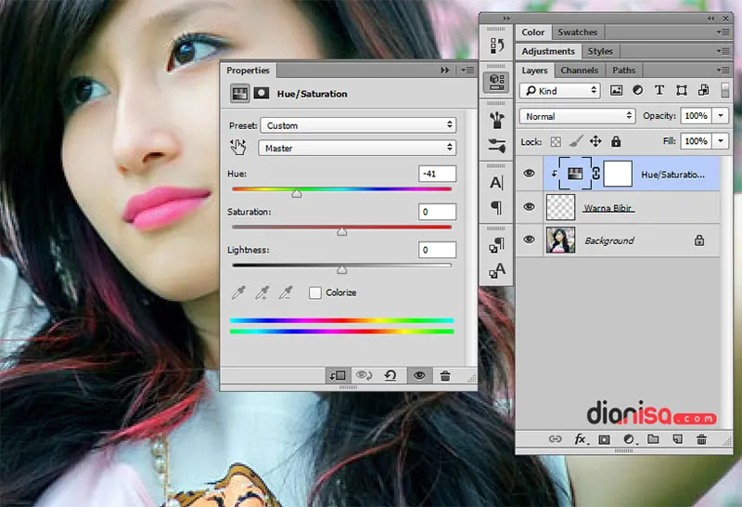Switch to the Channels tab
The image size is (742, 507).
tap(579, 71)
